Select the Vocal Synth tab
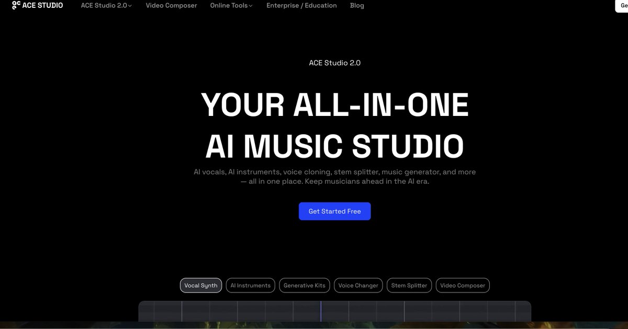The image size is (628, 329). (x=201, y=285)
